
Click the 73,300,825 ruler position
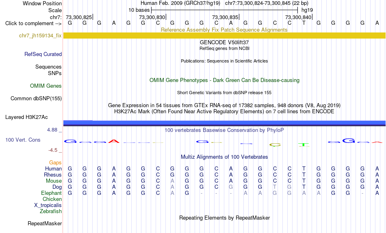pyautogui.click(x=79, y=17)
